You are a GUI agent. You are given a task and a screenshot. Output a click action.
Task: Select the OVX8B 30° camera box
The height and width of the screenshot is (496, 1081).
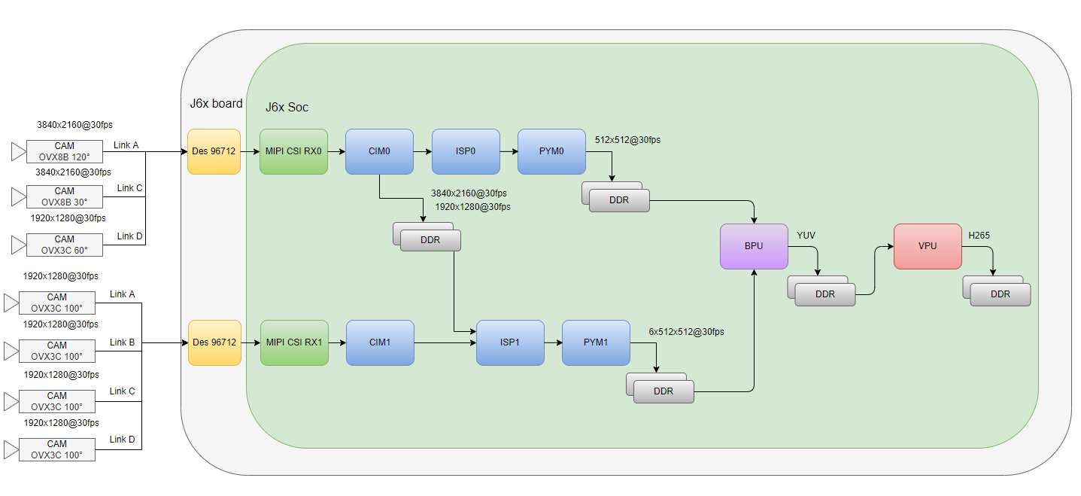pyautogui.click(x=64, y=197)
